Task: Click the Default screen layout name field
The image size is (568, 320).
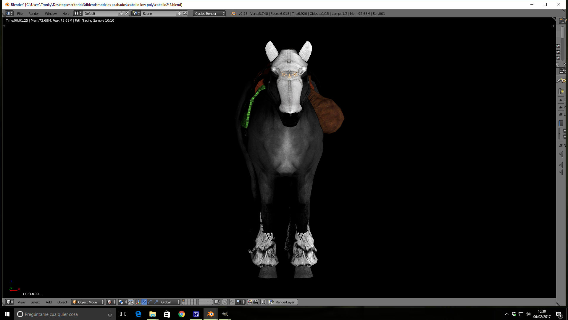Action: 100,13
